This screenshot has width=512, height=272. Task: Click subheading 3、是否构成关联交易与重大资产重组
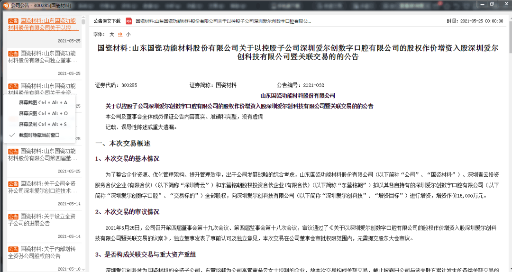click(146, 254)
